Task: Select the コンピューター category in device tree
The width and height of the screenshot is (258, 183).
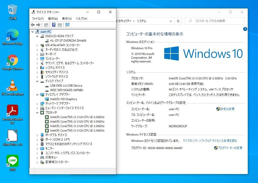Action: click(x=53, y=59)
